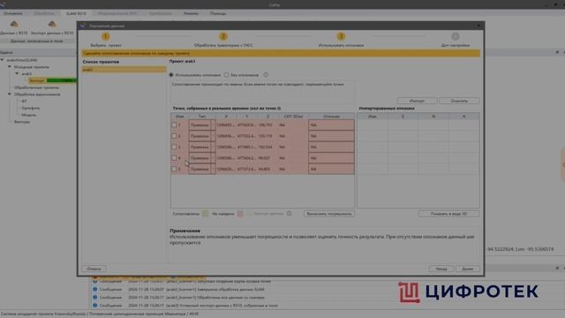The width and height of the screenshot is (565, 318).
Task: Collapse the 'Обработка аэроснимков' tree node
Action: [10, 95]
